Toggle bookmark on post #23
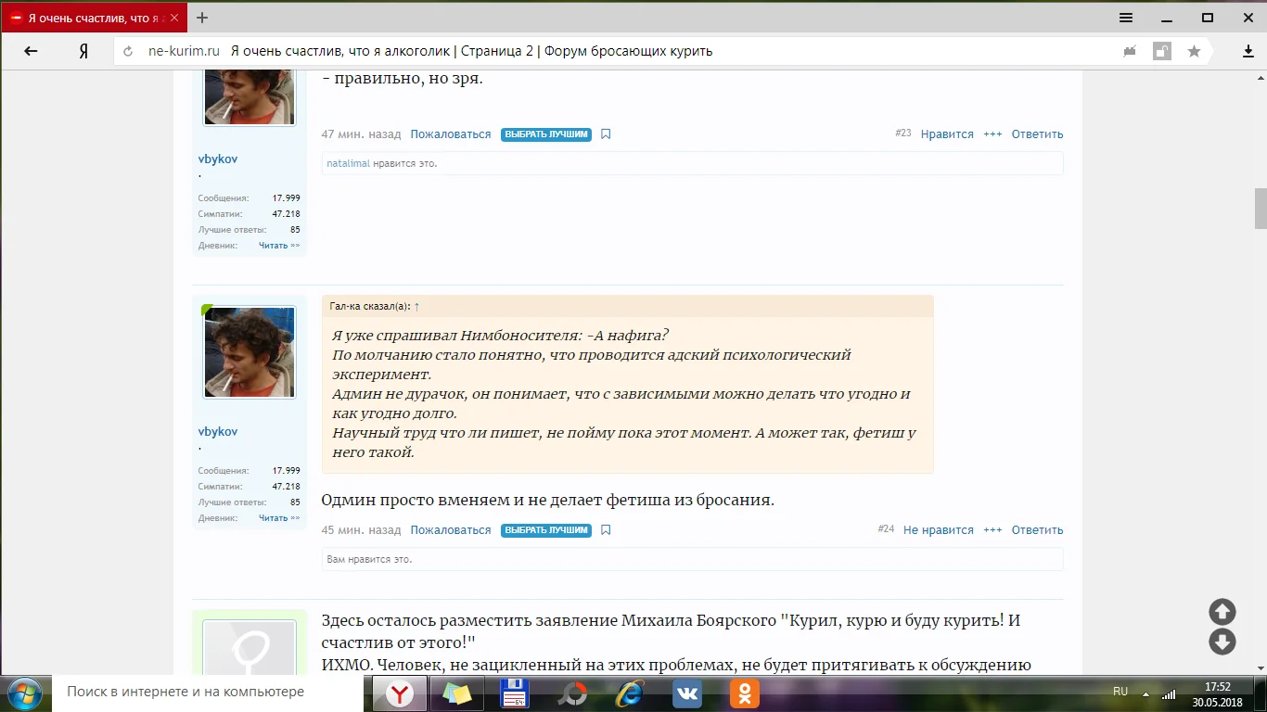Image resolution: width=1267 pixels, height=712 pixels. (x=606, y=134)
